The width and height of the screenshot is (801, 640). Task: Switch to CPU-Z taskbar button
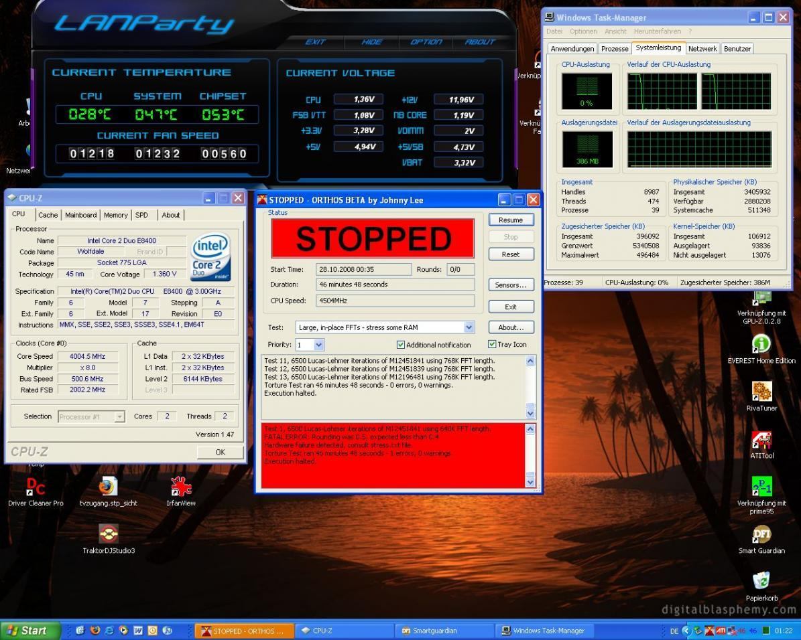345,631
